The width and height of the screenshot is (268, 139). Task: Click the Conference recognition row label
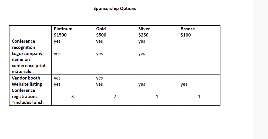[x=30, y=44]
